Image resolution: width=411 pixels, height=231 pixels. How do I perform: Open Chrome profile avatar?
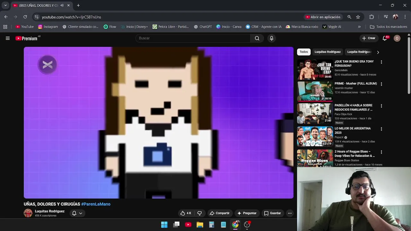pos(395,17)
